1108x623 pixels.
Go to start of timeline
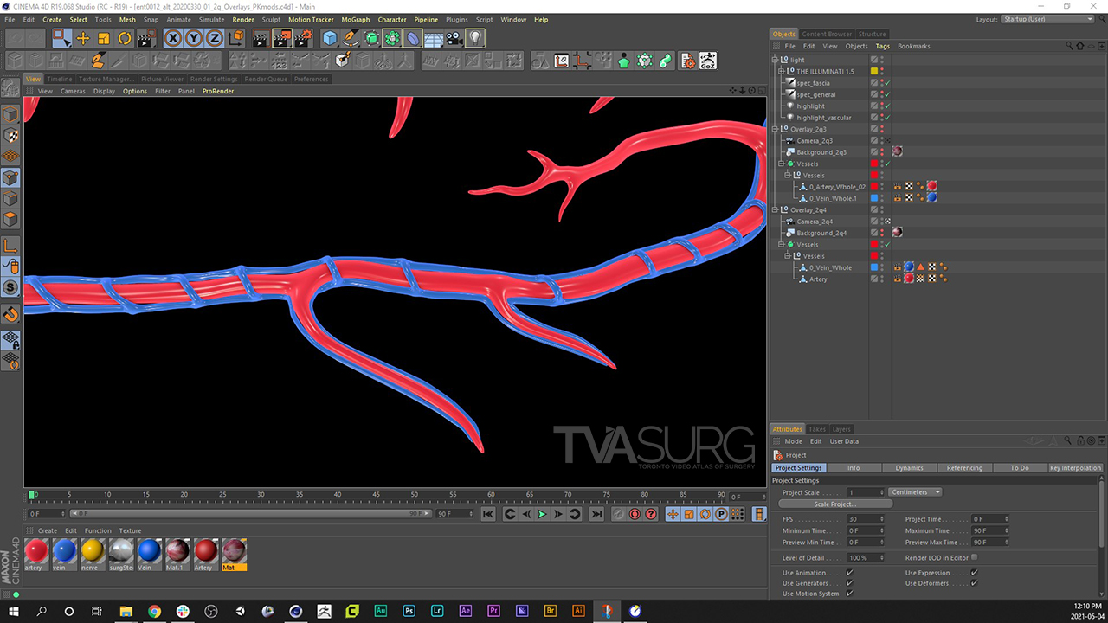[x=488, y=514]
